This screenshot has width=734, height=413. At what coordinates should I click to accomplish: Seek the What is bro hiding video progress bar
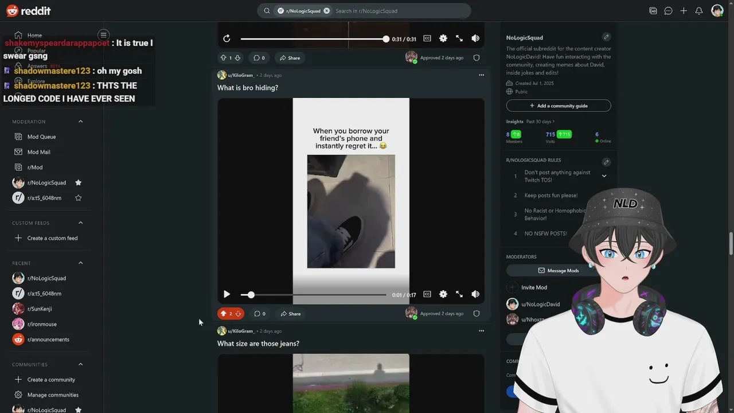pos(313,295)
